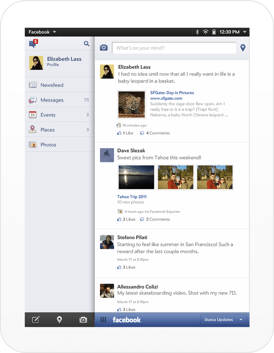Click thumbs-up icon next to 1 Like

(x=119, y=133)
